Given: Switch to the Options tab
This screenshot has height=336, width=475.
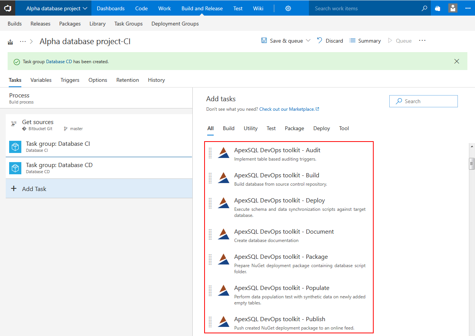Looking at the screenshot, I should (x=98, y=80).
